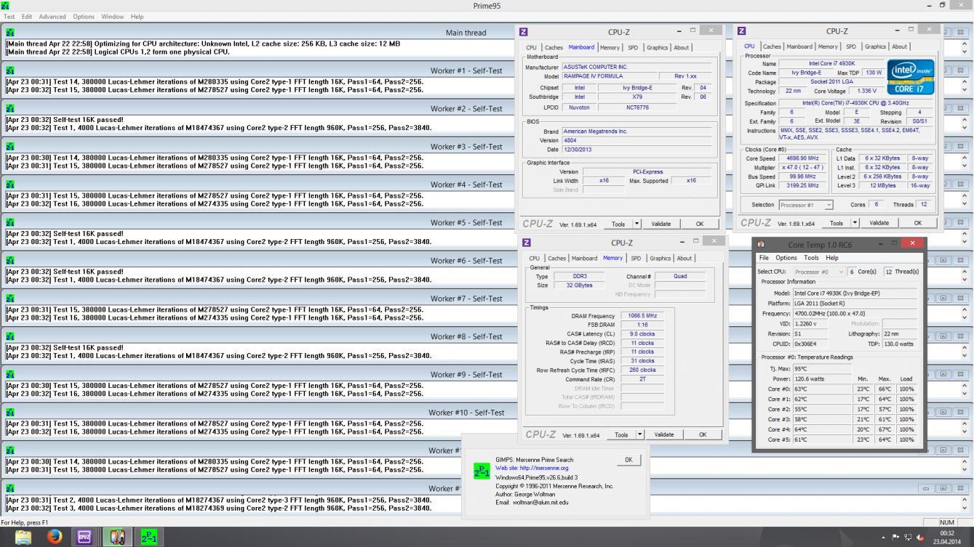Click the DRAM Frequency 1066.5 MHz value
This screenshot has width=974, height=547.
point(642,316)
